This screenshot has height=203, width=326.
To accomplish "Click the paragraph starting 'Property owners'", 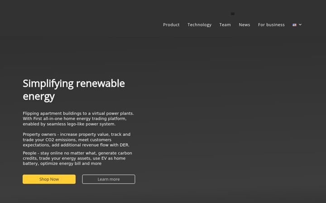I will click(x=77, y=139).
